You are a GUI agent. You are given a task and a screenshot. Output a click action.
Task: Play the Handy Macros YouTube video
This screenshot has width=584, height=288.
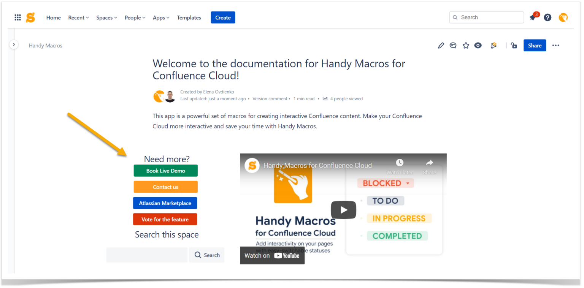coord(343,209)
